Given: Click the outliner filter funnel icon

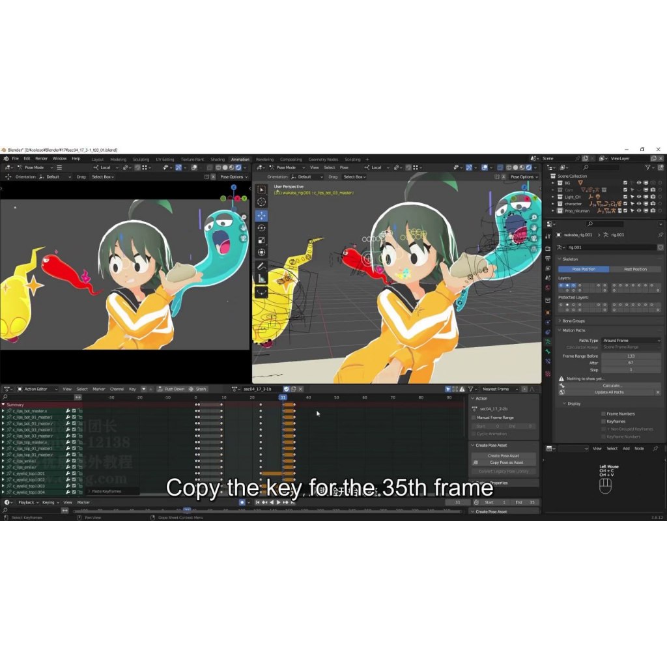Looking at the screenshot, I should pyautogui.click(x=648, y=167).
